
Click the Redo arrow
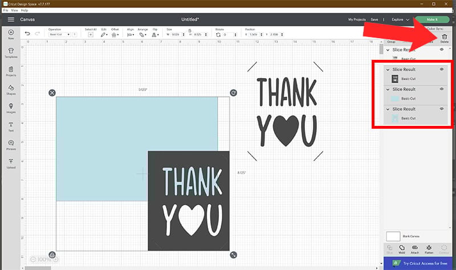tap(37, 34)
